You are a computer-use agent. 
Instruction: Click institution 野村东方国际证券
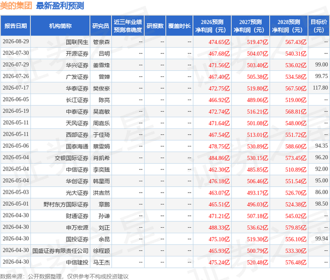coord(66,204)
